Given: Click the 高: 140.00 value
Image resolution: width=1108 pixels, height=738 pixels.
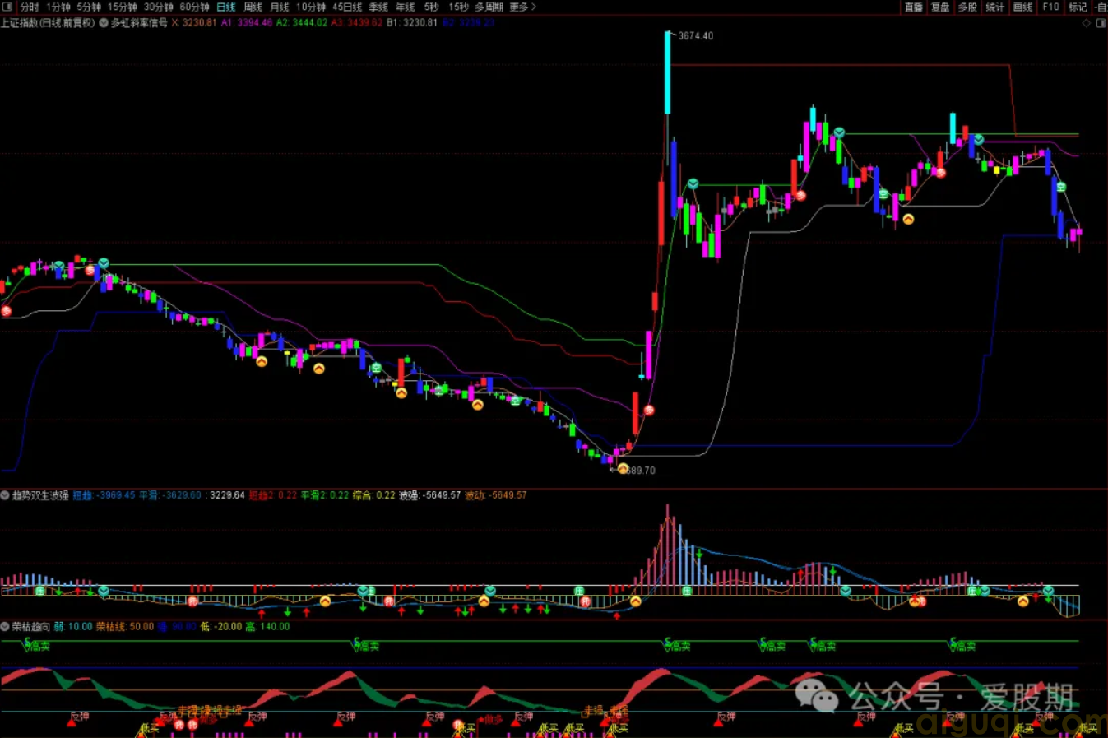Looking at the screenshot, I should 267,626.
